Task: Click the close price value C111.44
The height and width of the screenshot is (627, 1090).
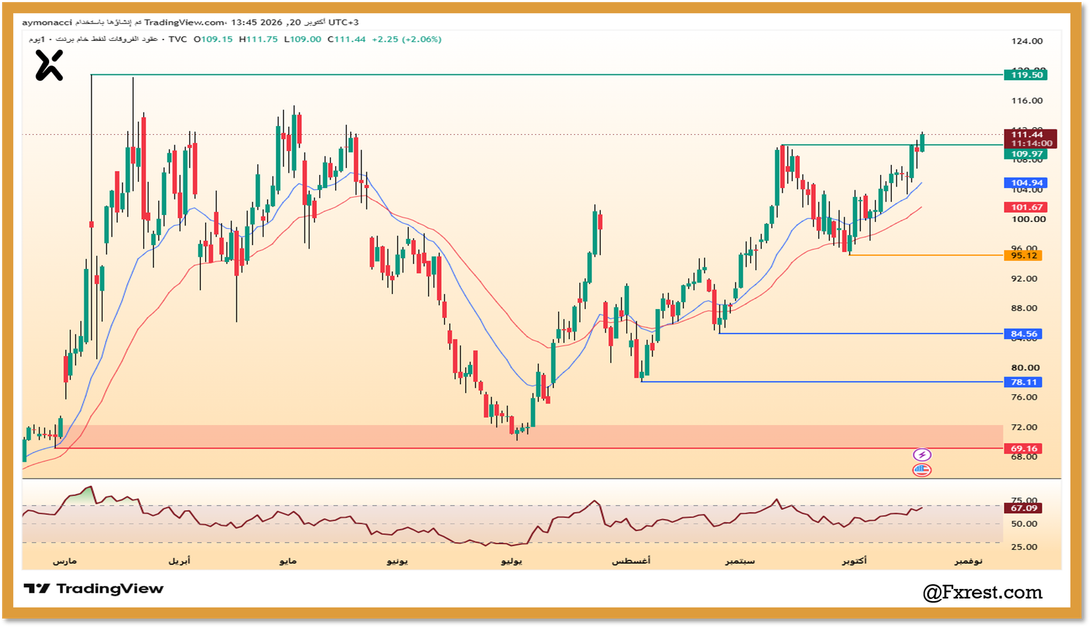Action: (346, 39)
